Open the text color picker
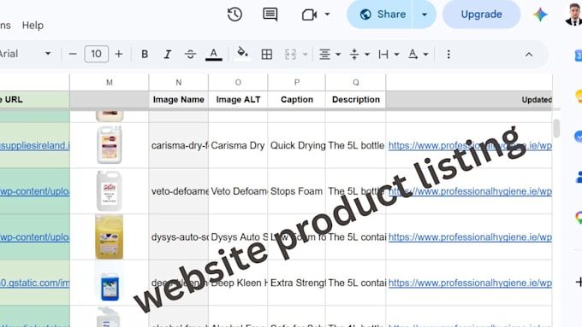The height and width of the screenshot is (327, 582). coord(214,55)
